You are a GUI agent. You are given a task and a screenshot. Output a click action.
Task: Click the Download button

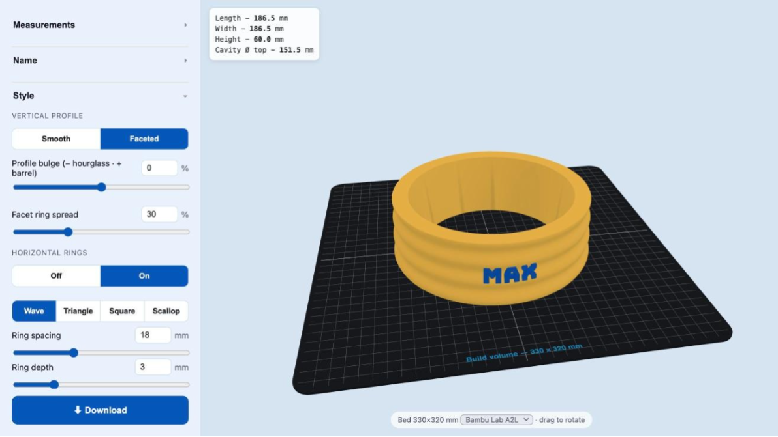pos(101,410)
